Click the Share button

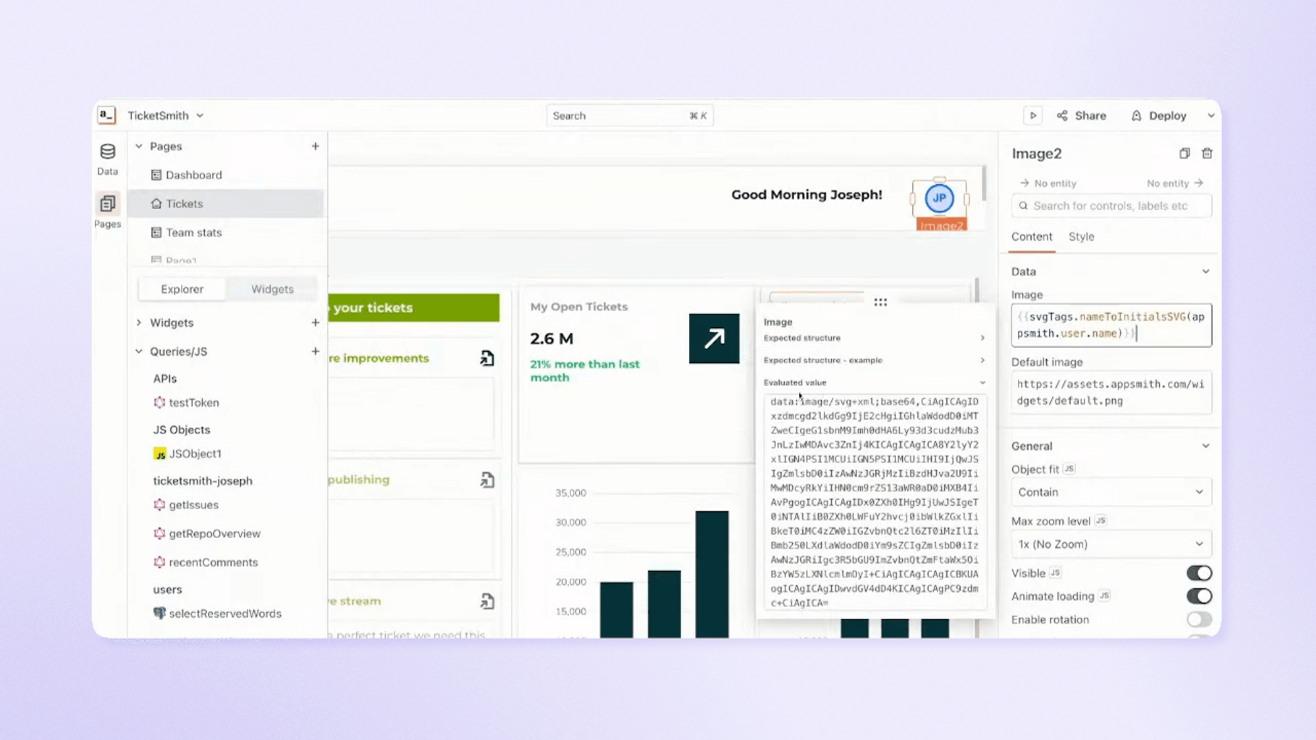(x=1082, y=116)
